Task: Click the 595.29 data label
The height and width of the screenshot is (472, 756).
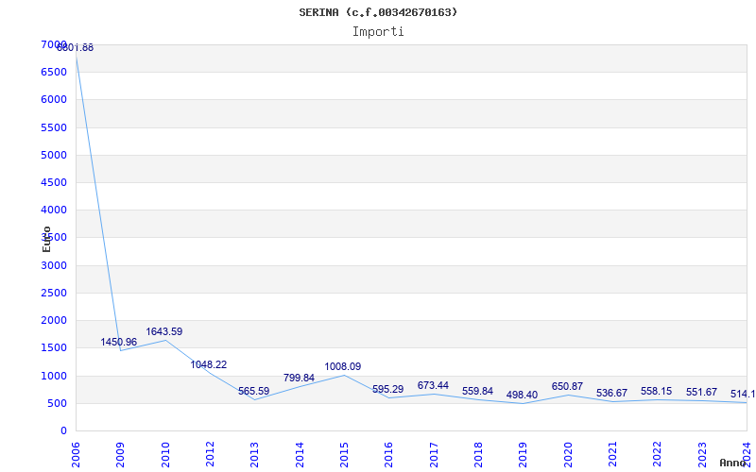Action: [387, 389]
